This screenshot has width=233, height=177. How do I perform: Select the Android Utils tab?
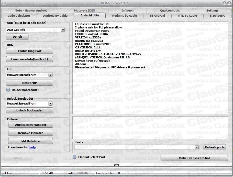click(90, 15)
